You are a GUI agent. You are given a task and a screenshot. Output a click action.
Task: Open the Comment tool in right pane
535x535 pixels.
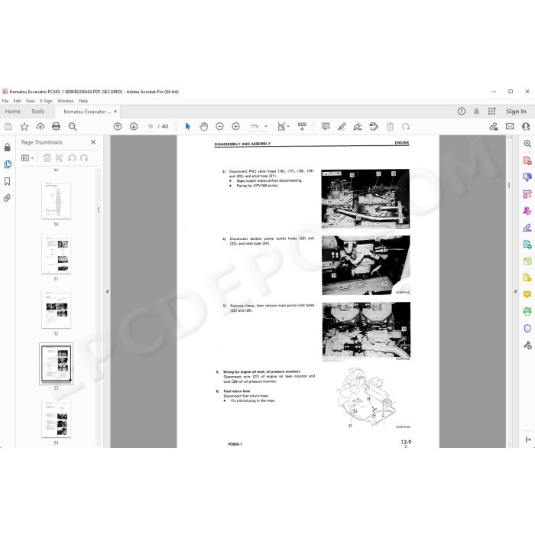pos(527,294)
